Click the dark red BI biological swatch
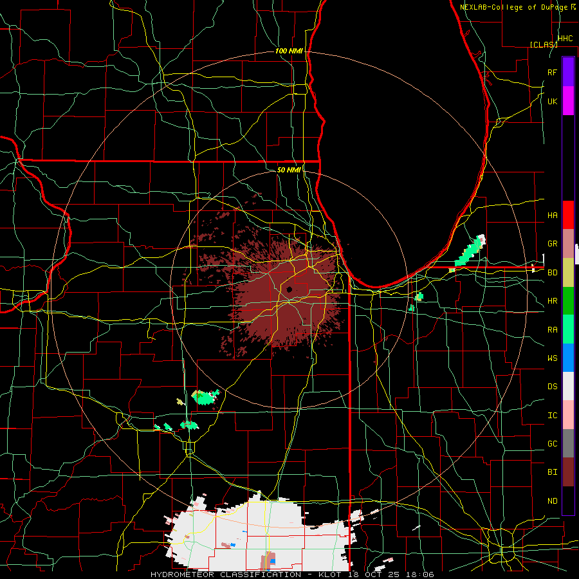This screenshot has width=579, height=579. click(x=568, y=472)
